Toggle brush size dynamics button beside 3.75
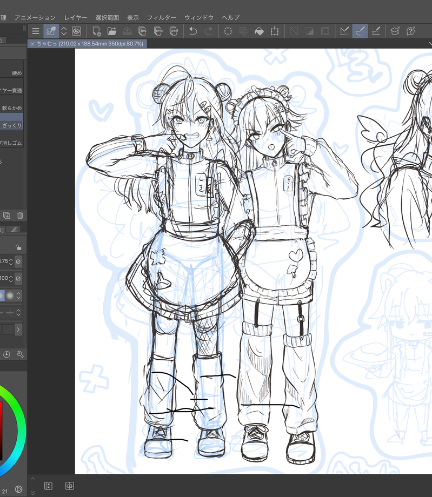The height and width of the screenshot is (497, 432). coord(18,261)
